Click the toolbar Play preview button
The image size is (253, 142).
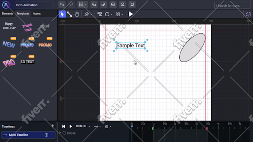click(x=131, y=14)
